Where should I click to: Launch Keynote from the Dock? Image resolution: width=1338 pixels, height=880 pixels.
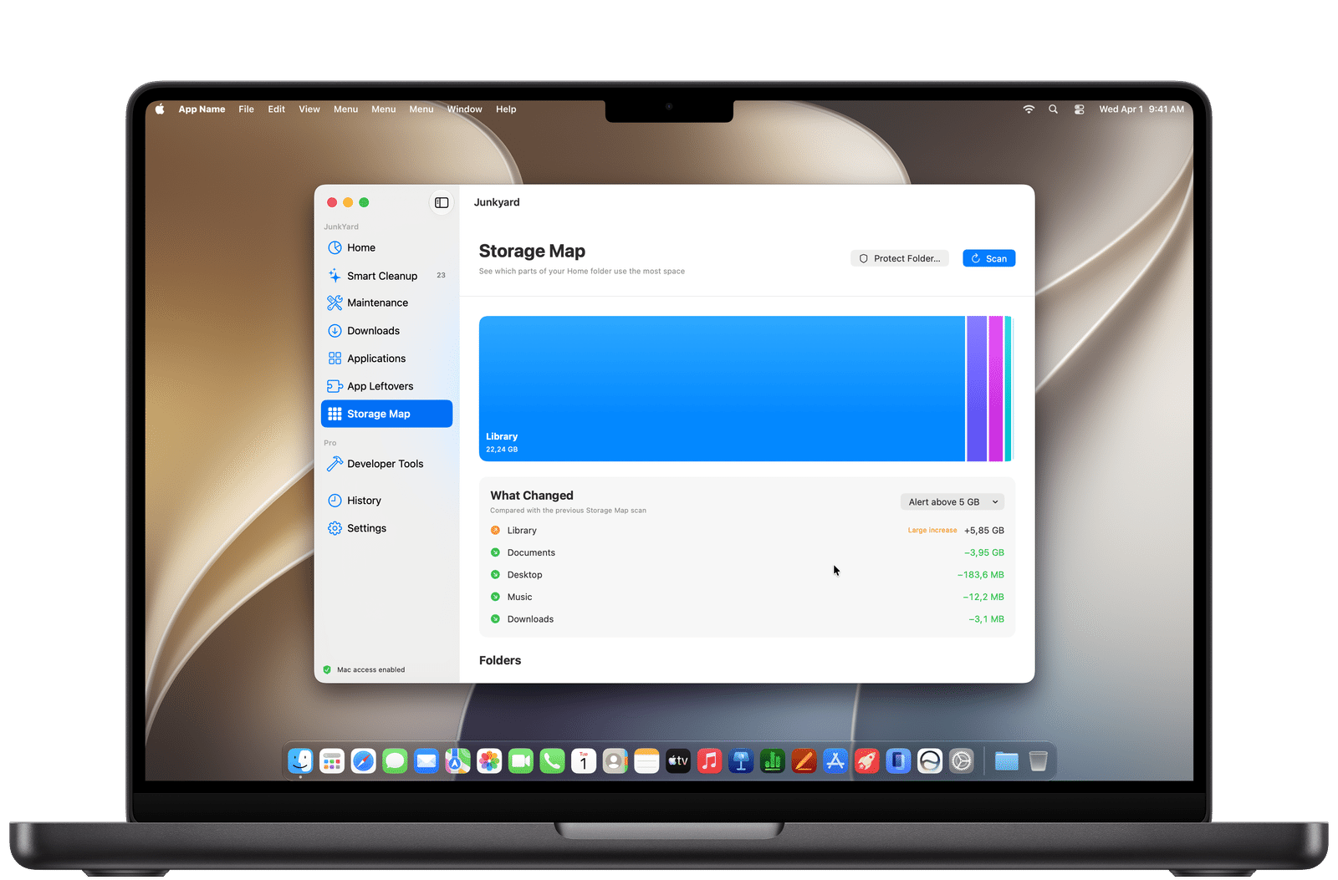(741, 760)
